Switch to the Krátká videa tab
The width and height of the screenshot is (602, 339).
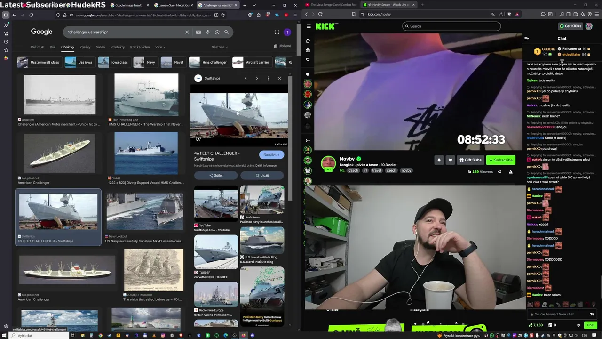click(x=140, y=47)
